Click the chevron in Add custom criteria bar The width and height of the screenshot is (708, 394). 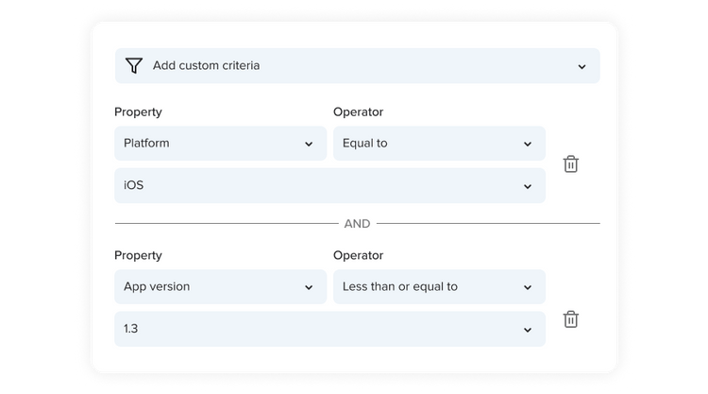[x=582, y=66]
